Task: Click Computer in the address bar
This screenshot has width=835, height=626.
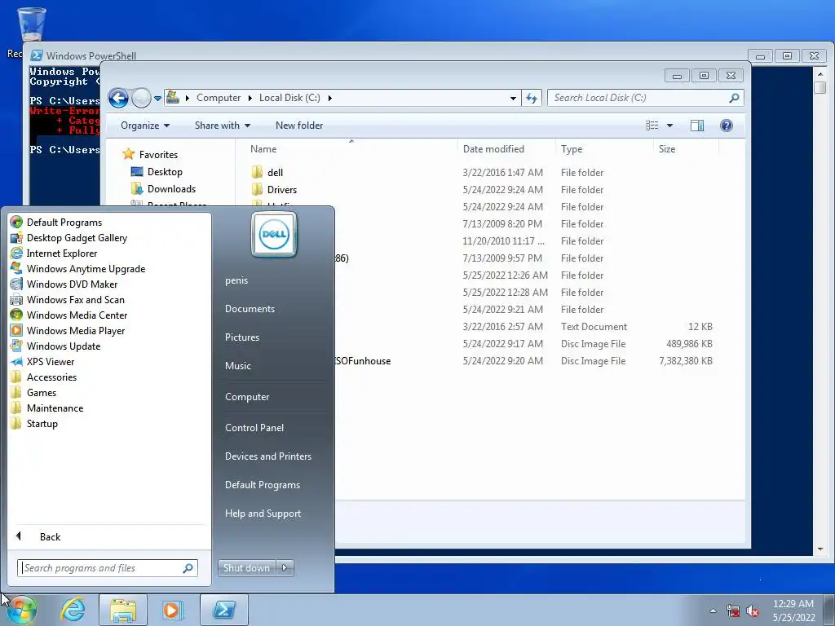Action: point(219,98)
